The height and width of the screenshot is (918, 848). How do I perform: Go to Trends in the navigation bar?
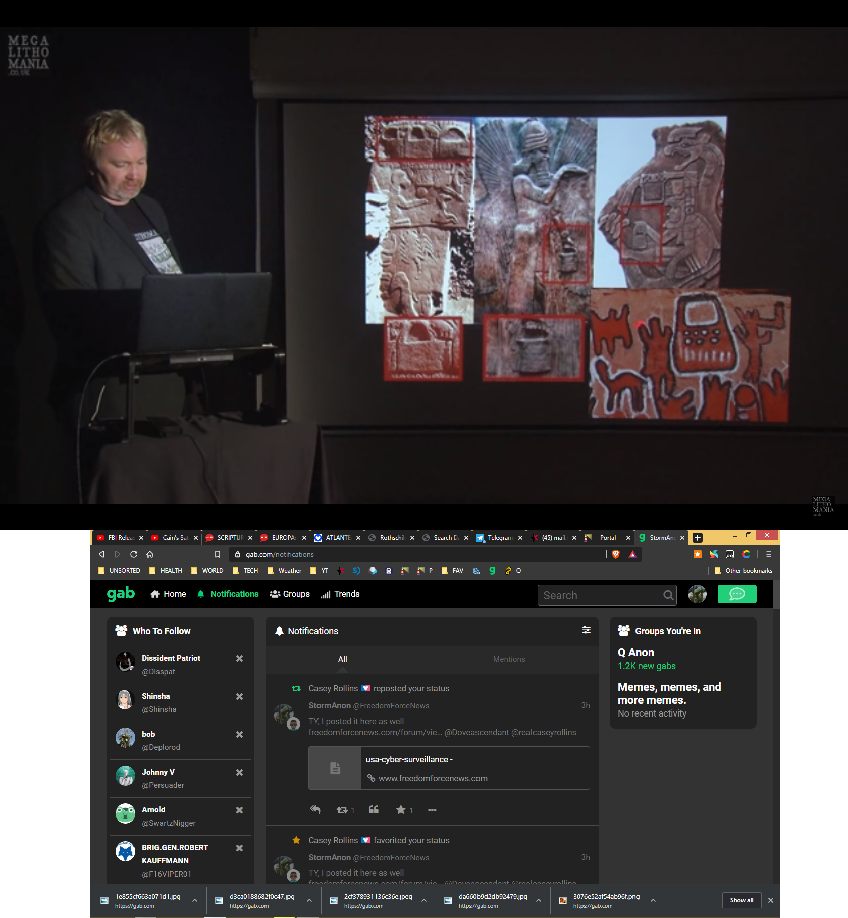point(340,594)
